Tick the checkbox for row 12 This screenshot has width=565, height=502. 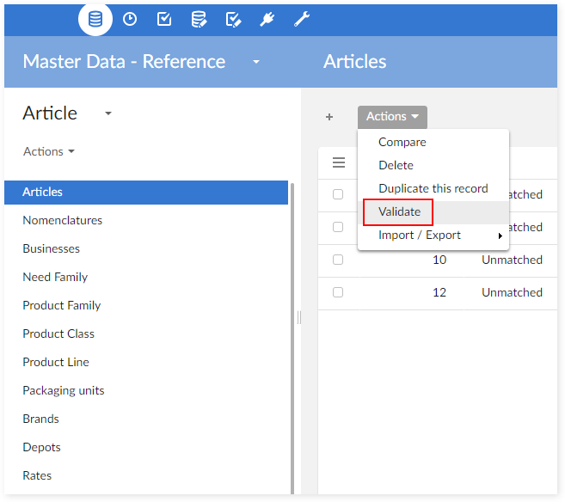(x=338, y=292)
